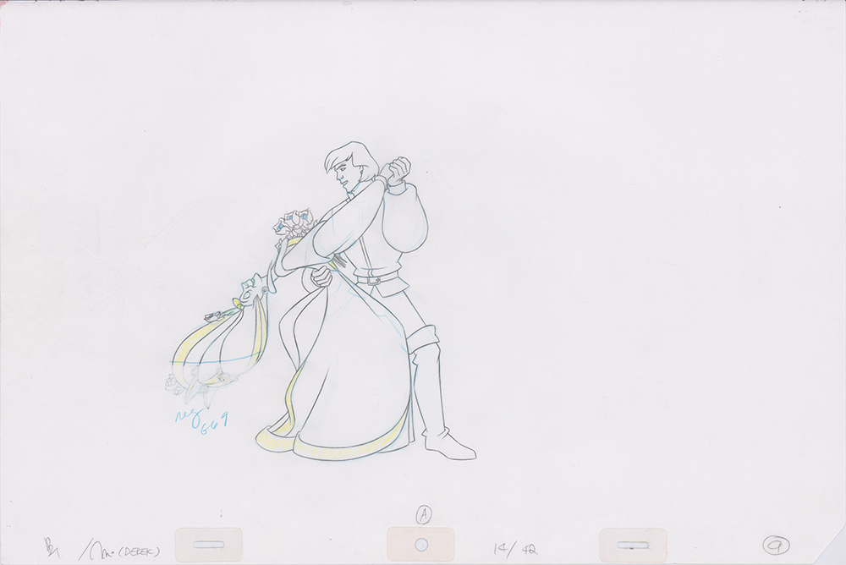The width and height of the screenshot is (846, 565).
Task: Select the right rectangular peg hole
Action: click(x=633, y=545)
